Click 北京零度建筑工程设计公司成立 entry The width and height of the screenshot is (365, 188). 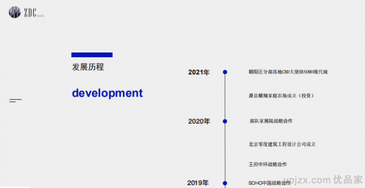pos(282,144)
